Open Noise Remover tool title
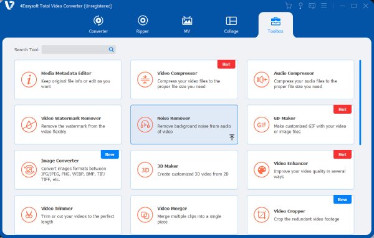 pos(174,118)
